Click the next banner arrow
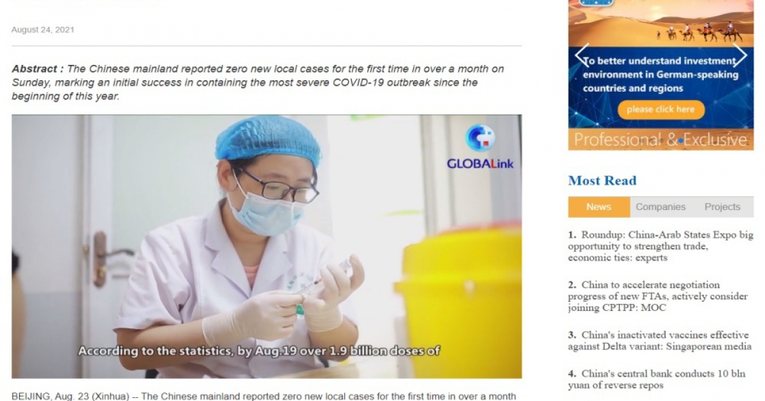765x401 pixels. coord(740,56)
